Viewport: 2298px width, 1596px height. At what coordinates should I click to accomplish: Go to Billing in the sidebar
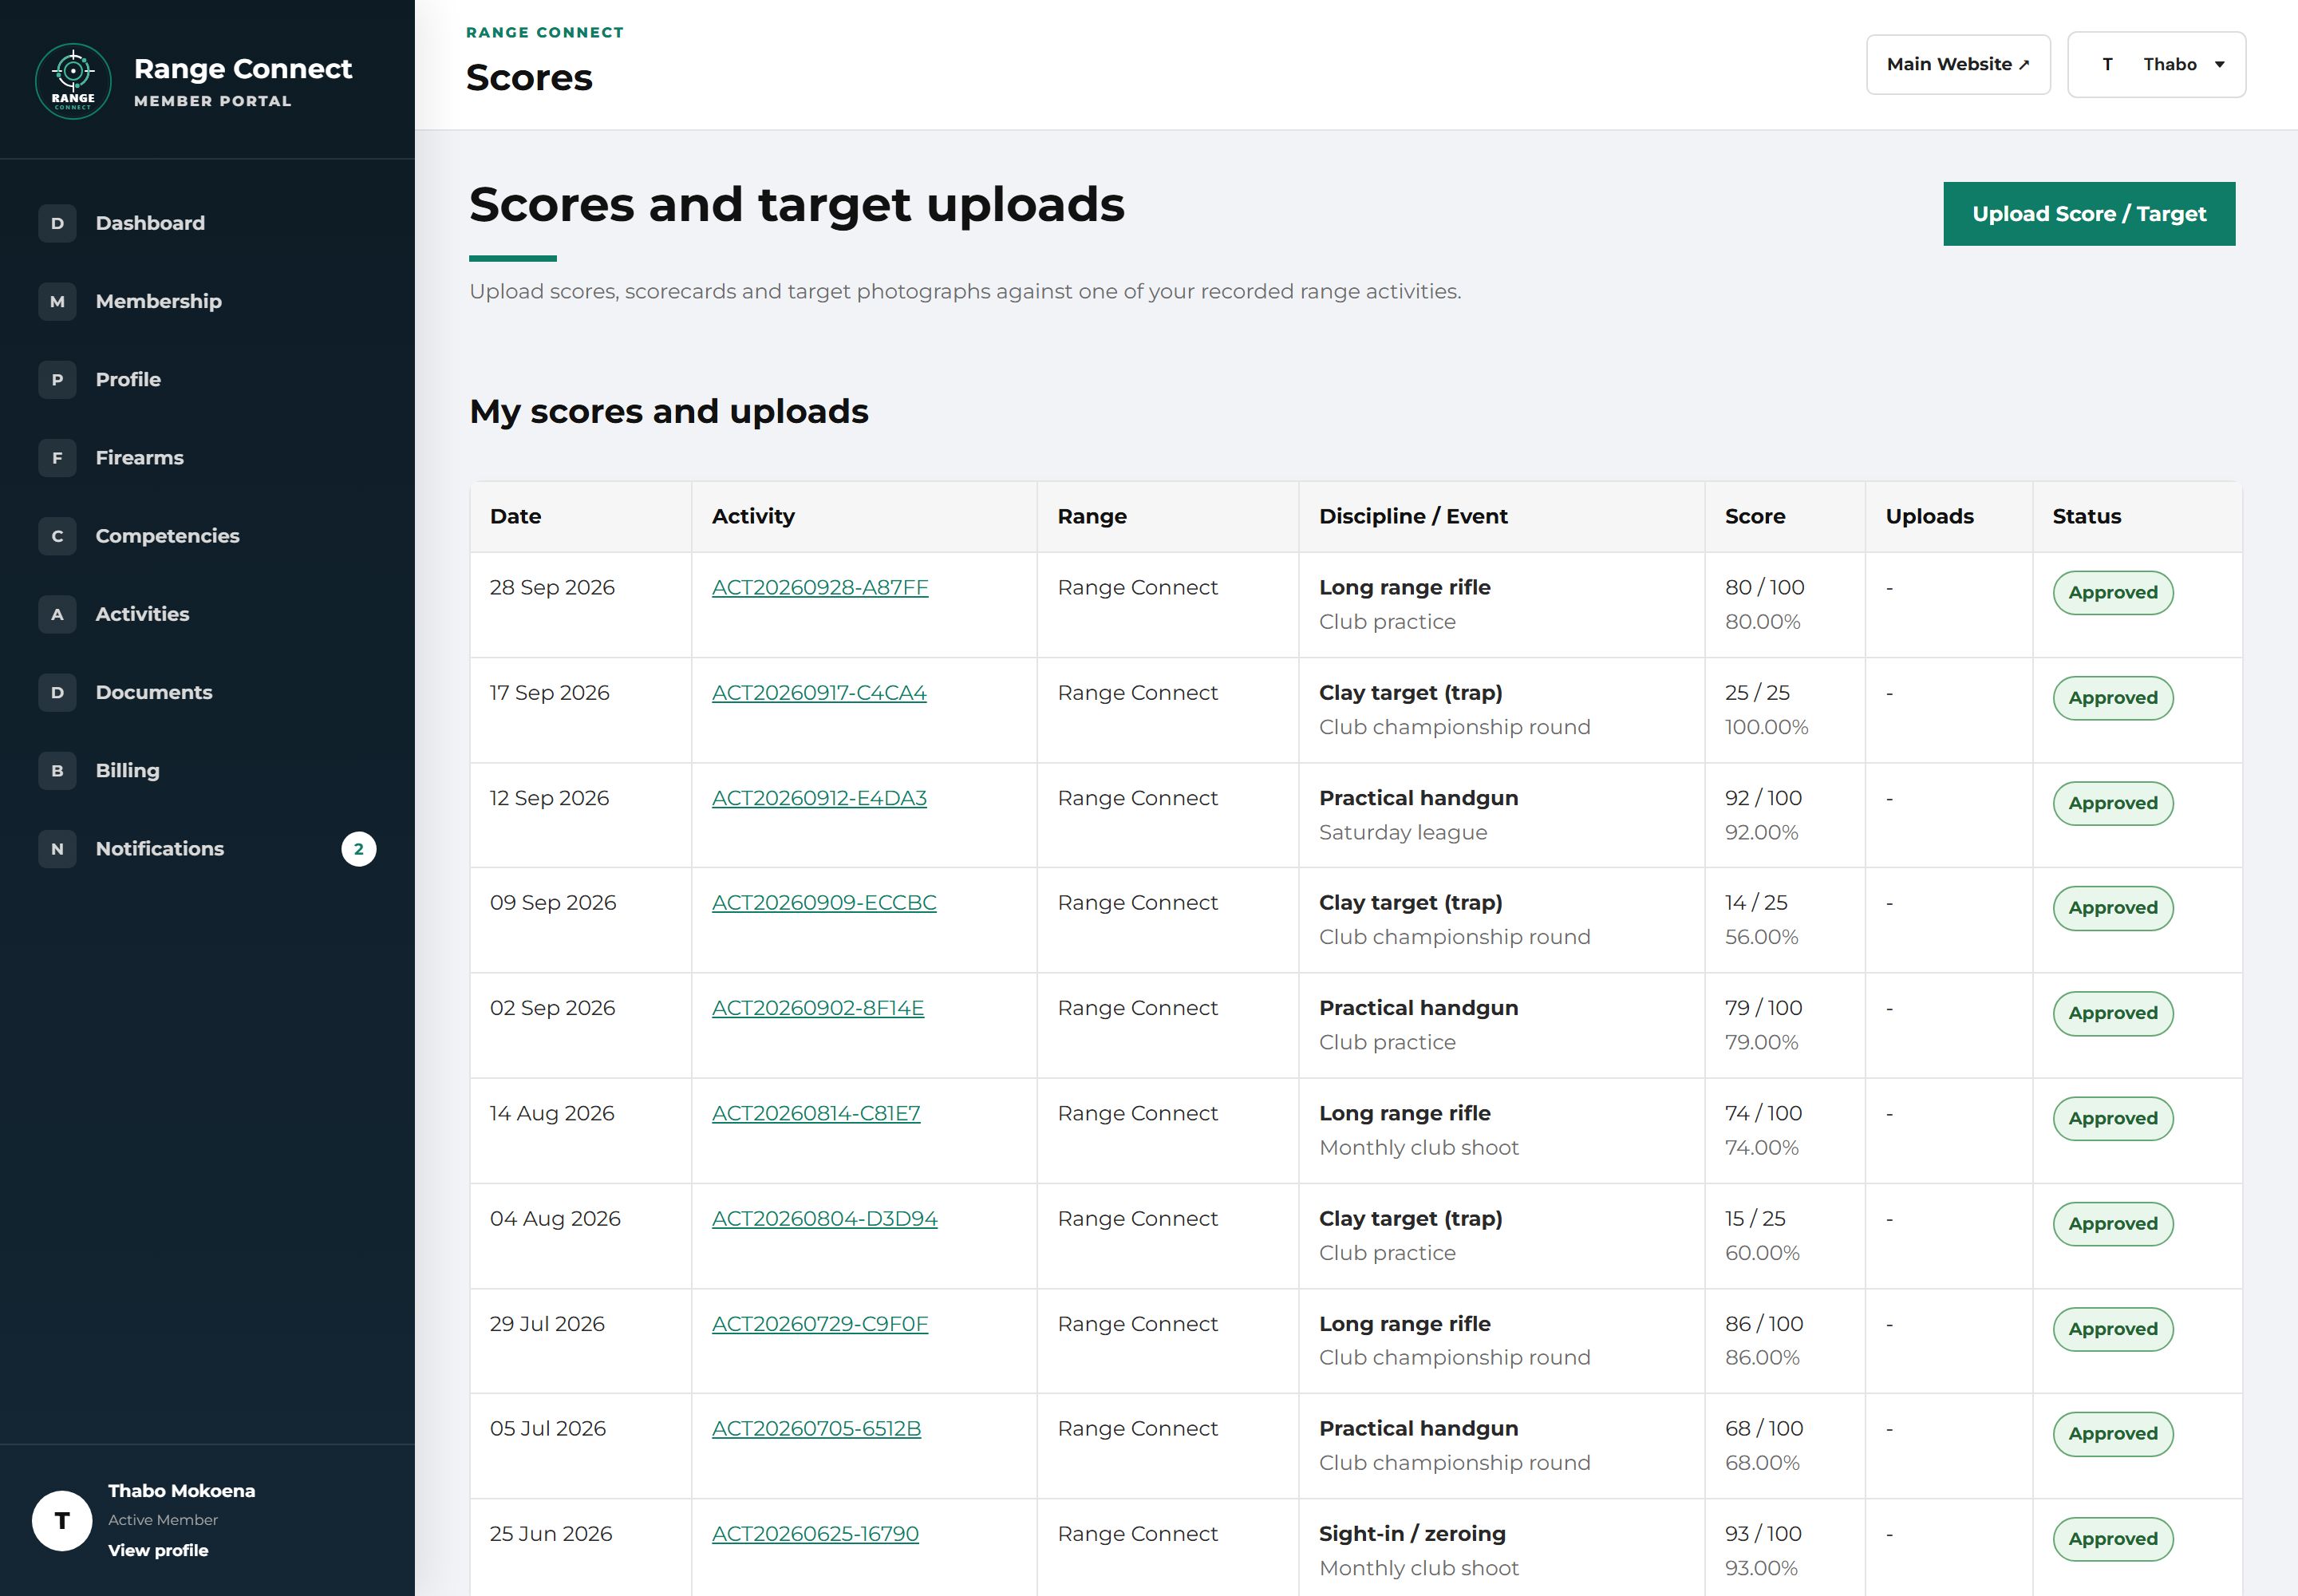tap(207, 770)
